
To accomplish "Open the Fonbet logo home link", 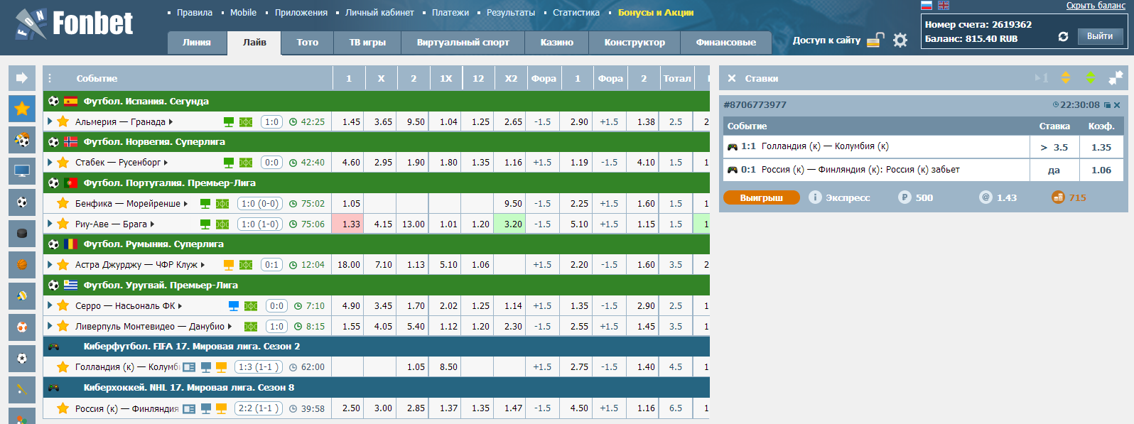I will [74, 24].
